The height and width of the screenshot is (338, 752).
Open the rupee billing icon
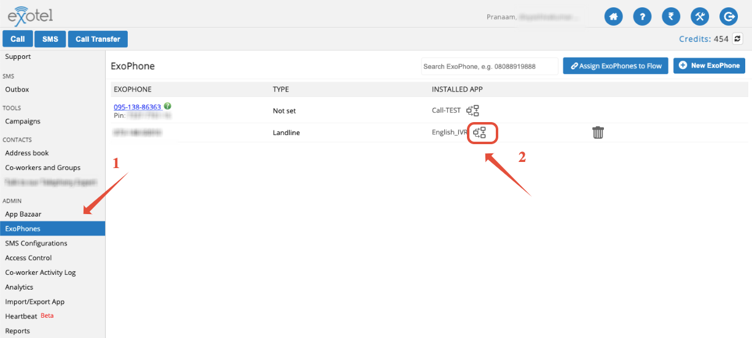[x=671, y=17]
